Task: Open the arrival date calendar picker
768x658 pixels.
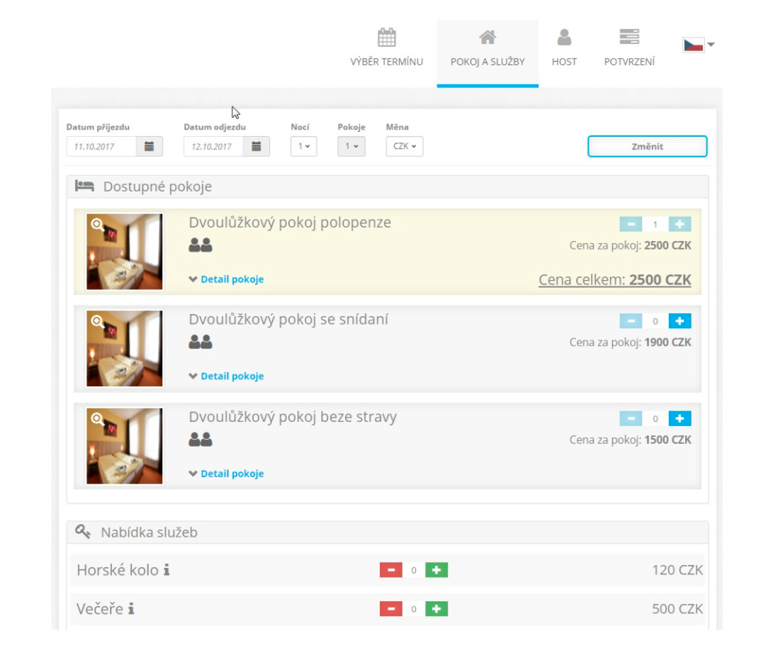Action: tap(149, 147)
